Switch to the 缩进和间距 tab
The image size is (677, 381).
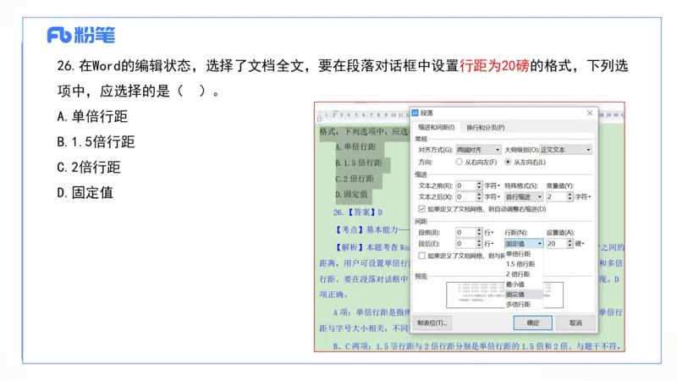pos(436,128)
